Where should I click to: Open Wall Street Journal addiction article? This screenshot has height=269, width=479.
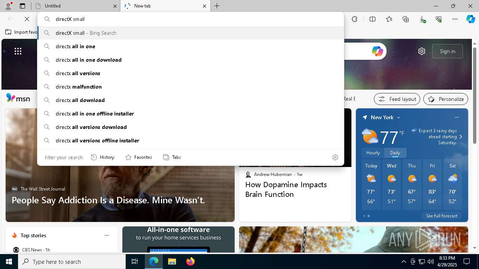(x=108, y=200)
